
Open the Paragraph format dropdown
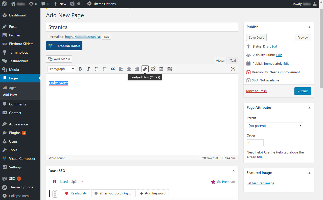point(62,69)
